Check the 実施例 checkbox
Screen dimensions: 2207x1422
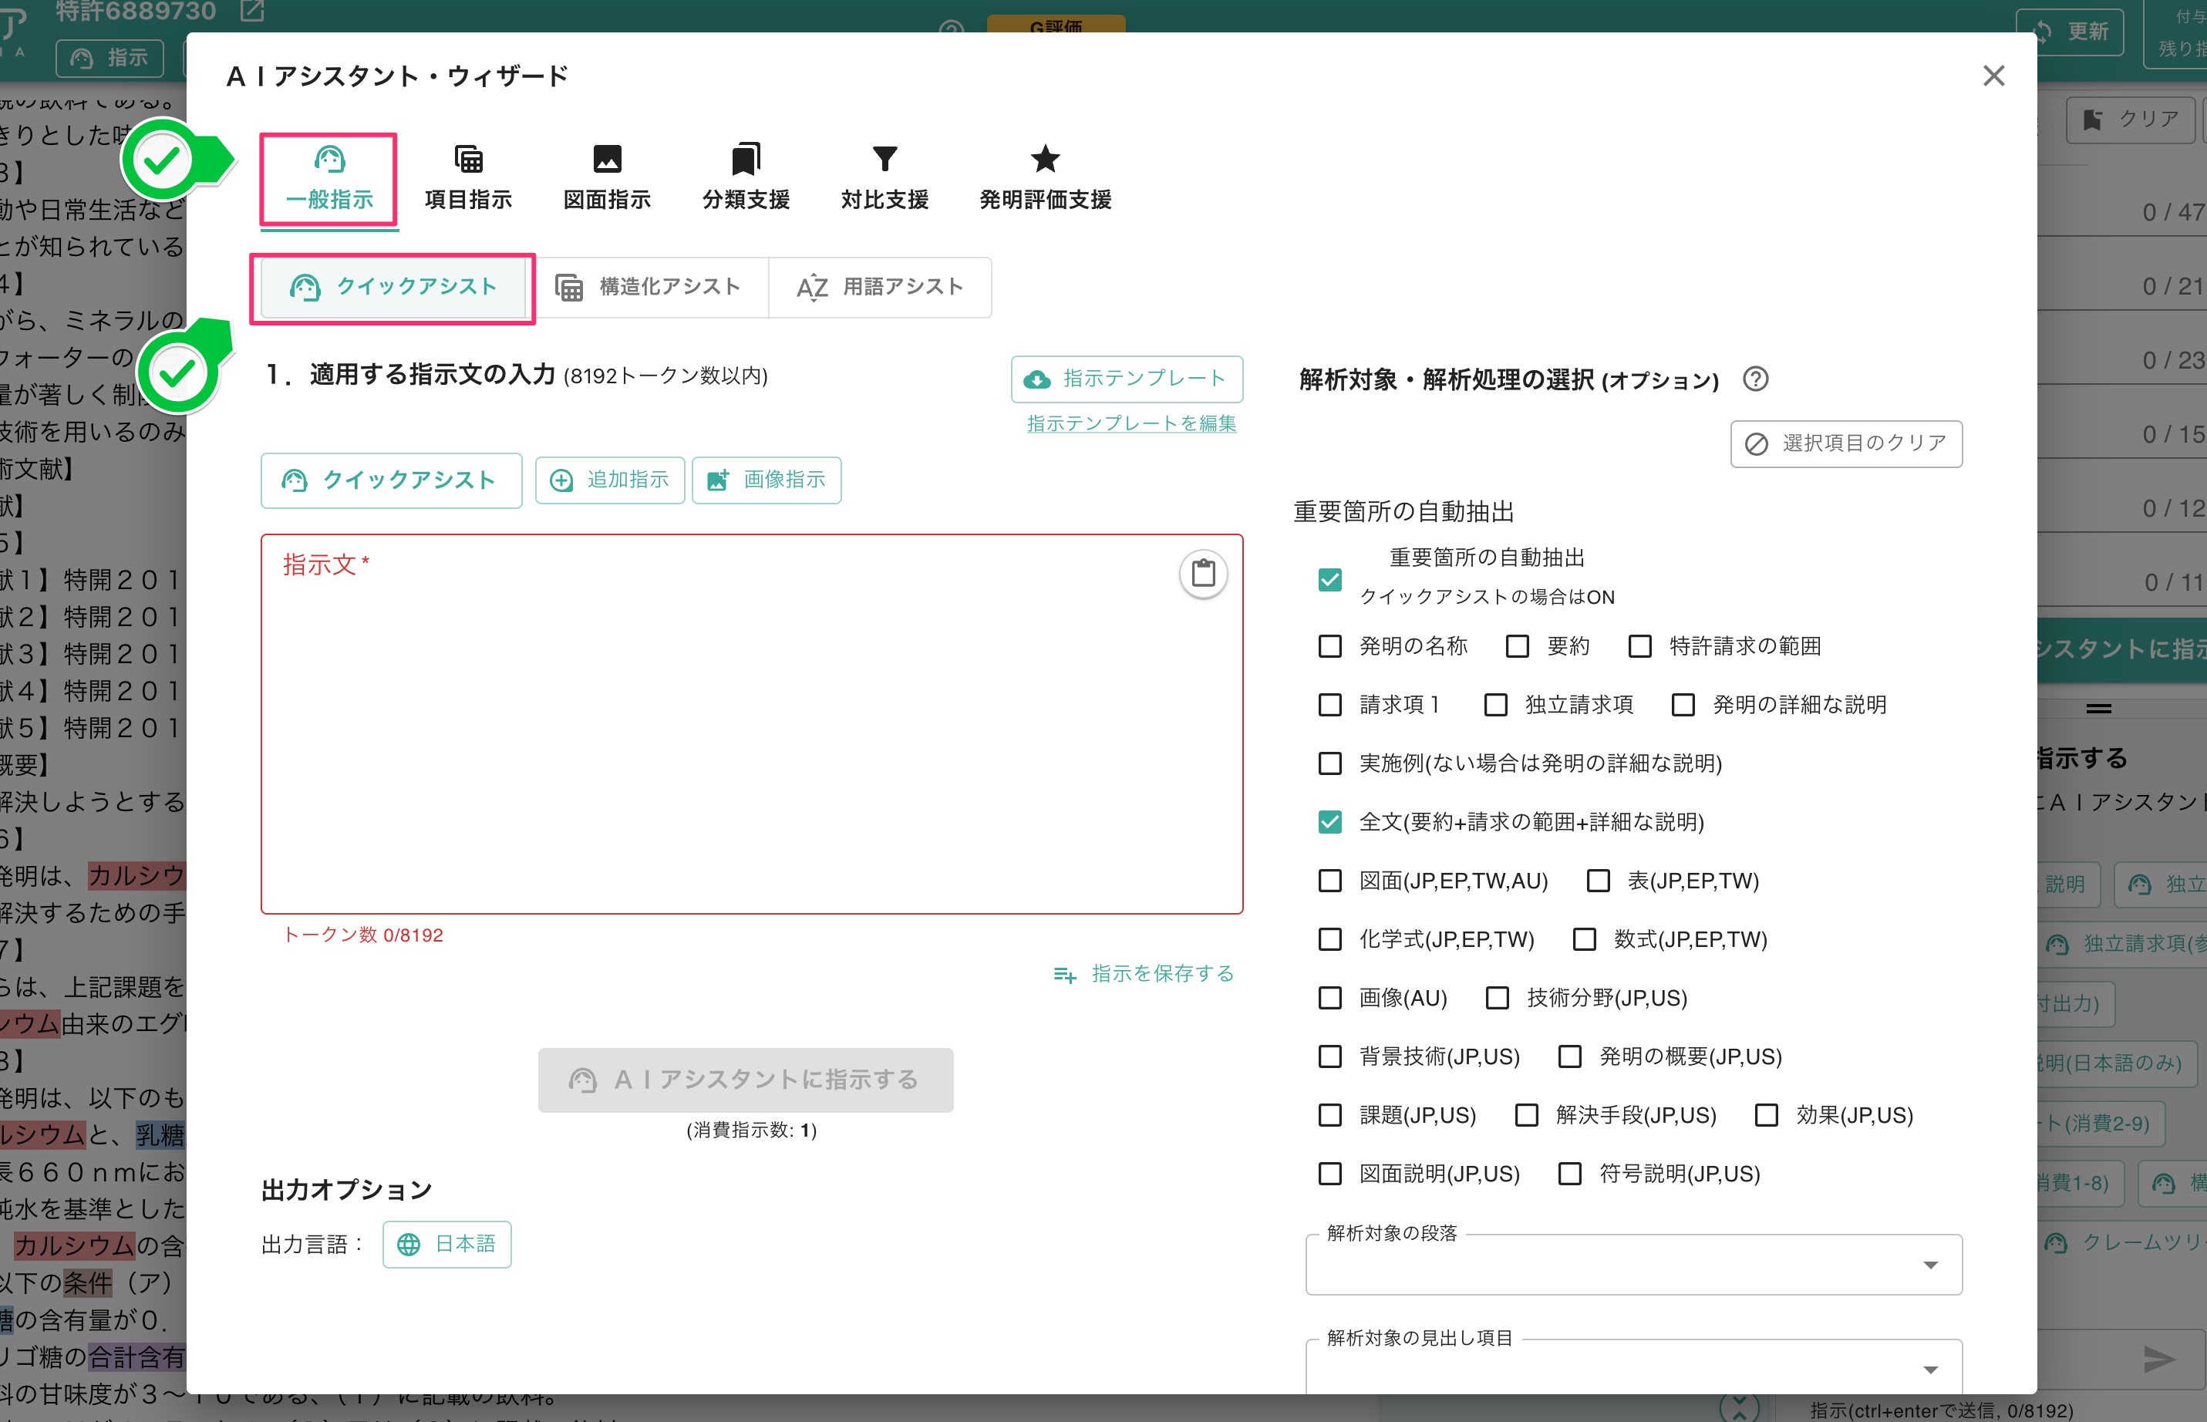tap(1329, 763)
